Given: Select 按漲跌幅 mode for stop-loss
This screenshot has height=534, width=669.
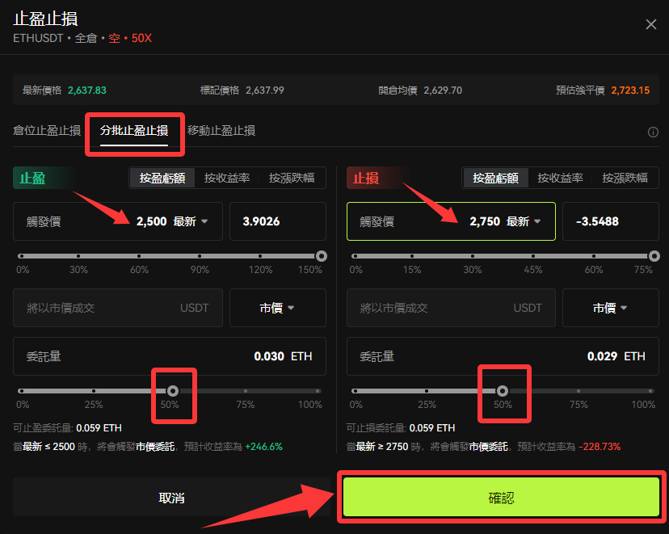Looking at the screenshot, I should 625,178.
